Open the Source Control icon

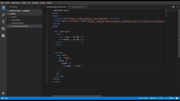3,22
